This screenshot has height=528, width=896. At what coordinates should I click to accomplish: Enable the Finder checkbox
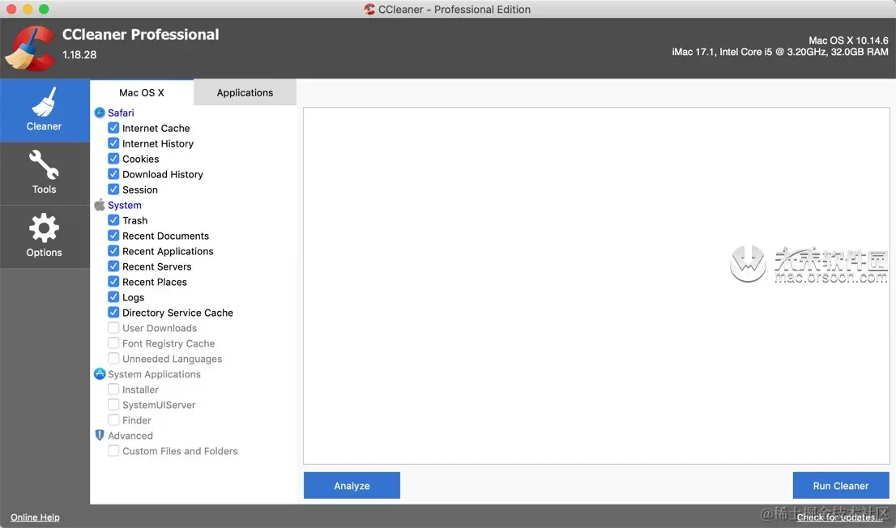click(x=113, y=420)
